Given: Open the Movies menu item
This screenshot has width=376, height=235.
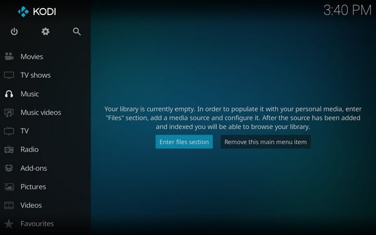Looking at the screenshot, I should tap(32, 56).
